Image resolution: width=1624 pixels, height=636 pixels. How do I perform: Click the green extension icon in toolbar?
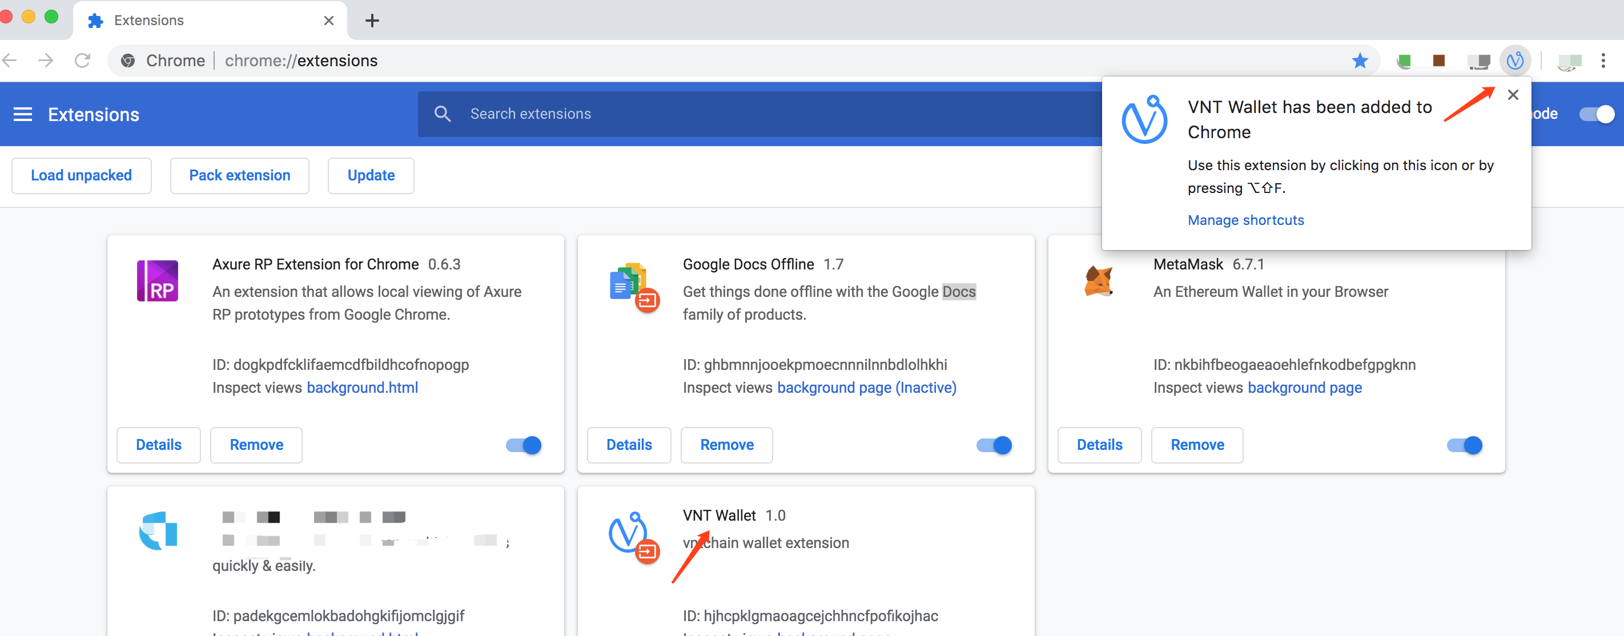coord(1404,61)
